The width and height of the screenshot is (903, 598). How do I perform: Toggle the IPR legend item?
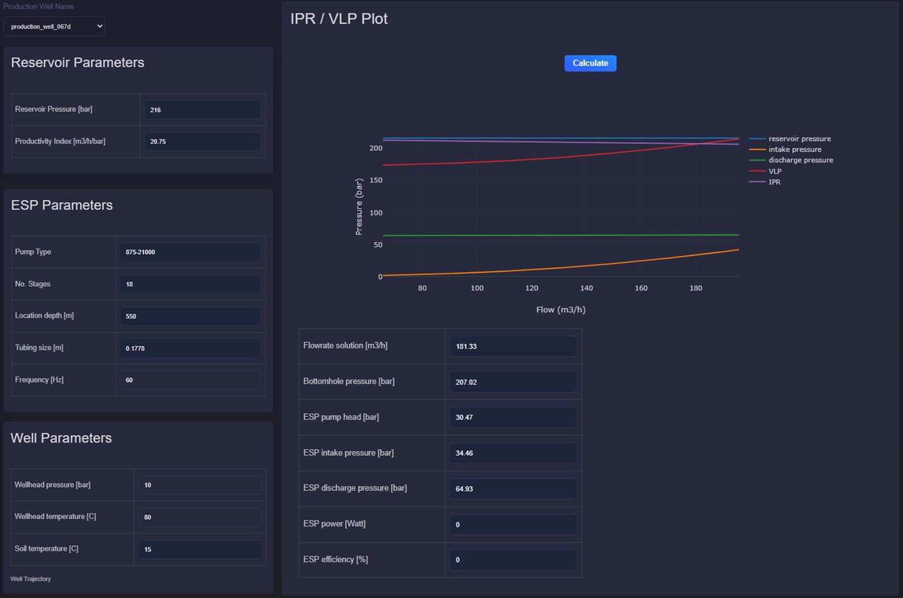(x=774, y=182)
